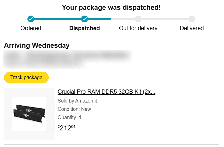224x147 pixels.
Task: Select the Out for delivery status label
Action: click(x=138, y=28)
